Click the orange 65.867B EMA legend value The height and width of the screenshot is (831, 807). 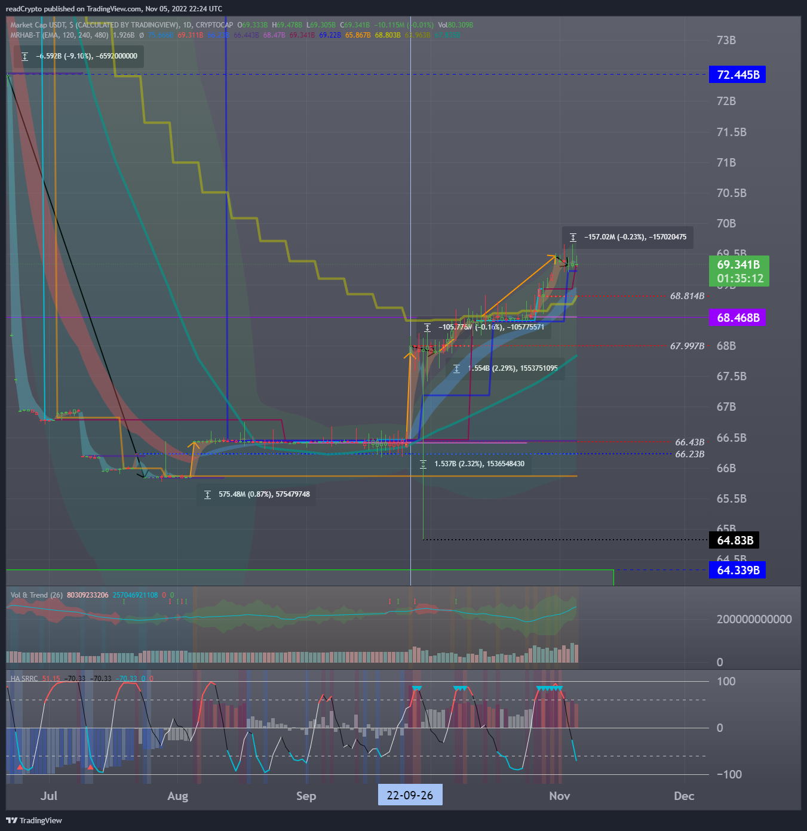pyautogui.click(x=358, y=35)
